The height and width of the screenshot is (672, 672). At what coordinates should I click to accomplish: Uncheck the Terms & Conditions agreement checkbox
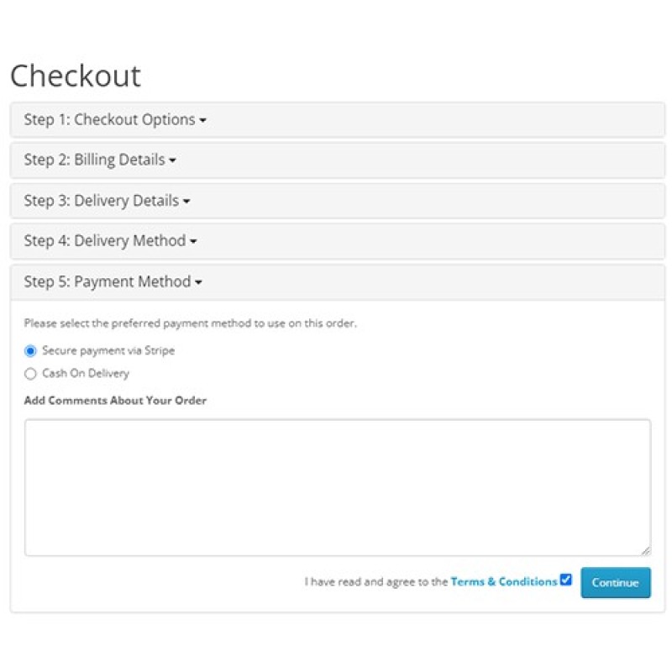point(565,579)
